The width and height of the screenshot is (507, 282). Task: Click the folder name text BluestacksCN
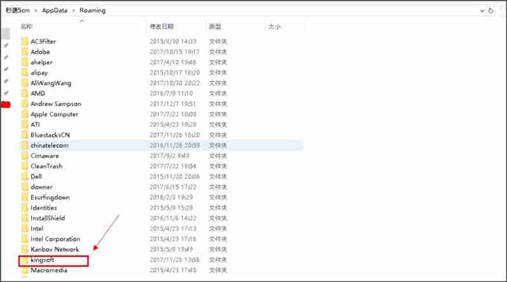(50, 135)
